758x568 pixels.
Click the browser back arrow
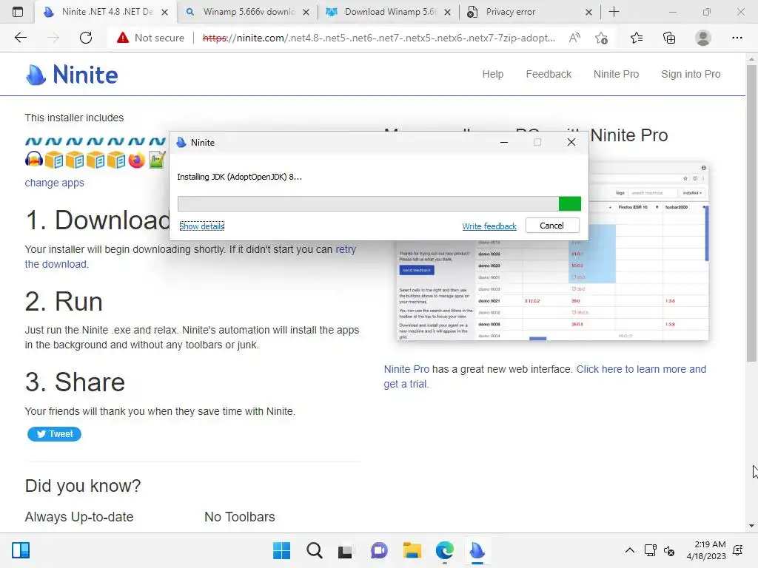(20, 38)
